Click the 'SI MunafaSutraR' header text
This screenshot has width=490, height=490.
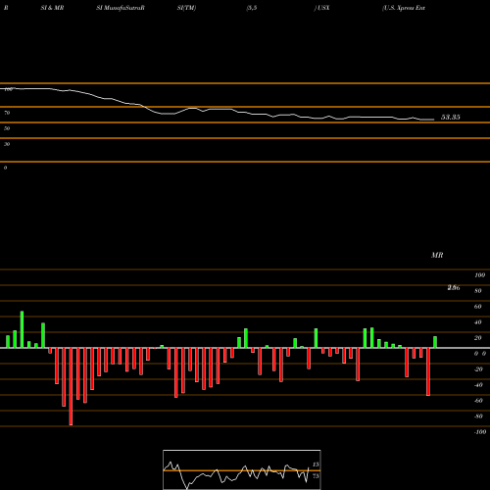pos(121,8)
